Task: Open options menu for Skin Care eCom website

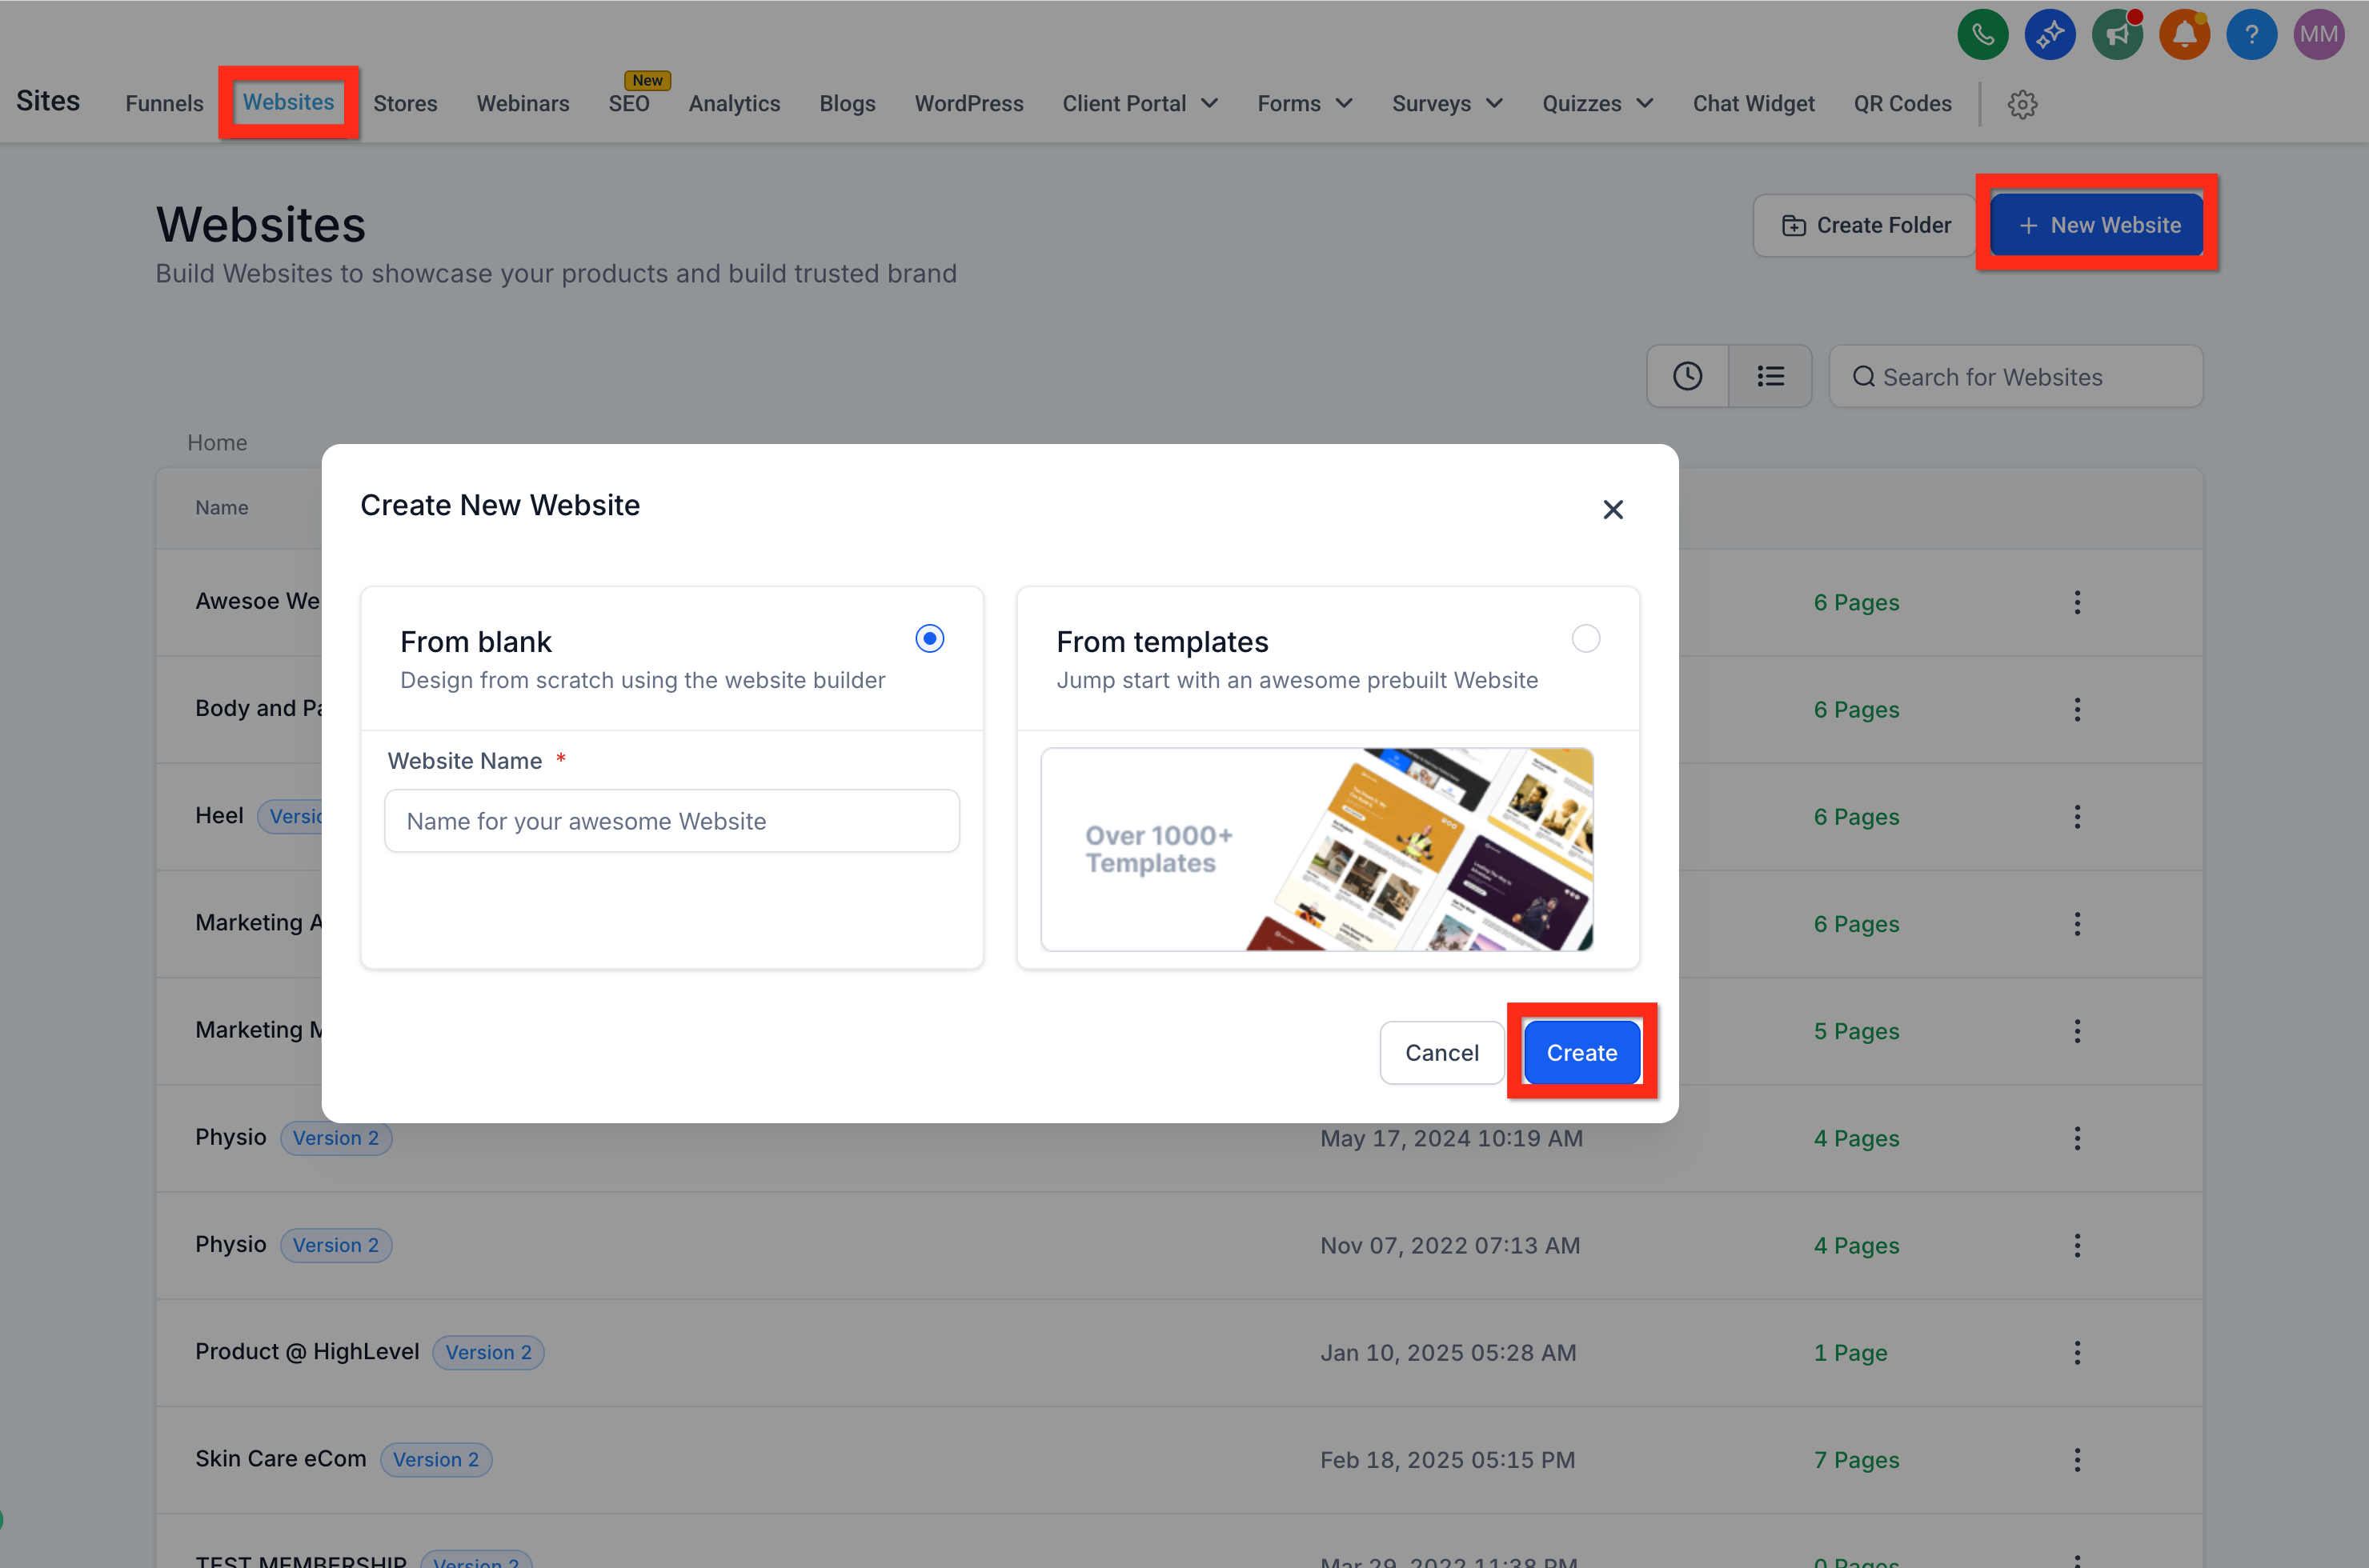Action: point(2077,1460)
